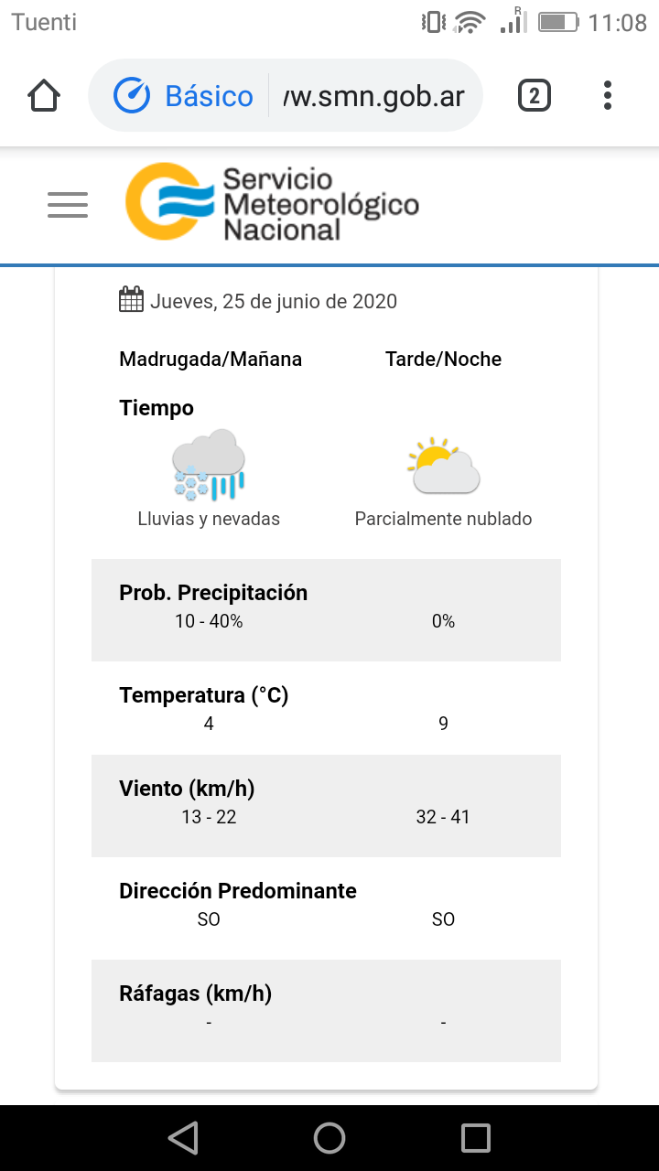Screen dimensions: 659x1171
Task: Tap the Temperatura (°C) row label
Action: coord(204,695)
